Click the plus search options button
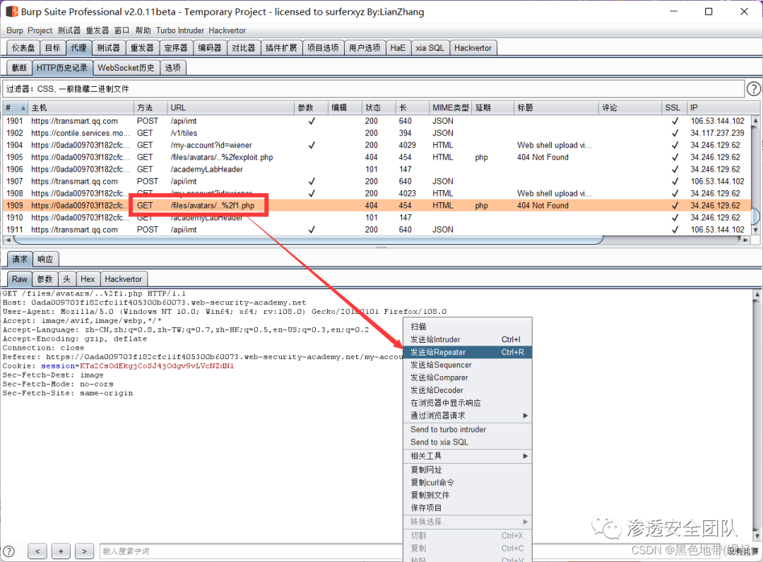This screenshot has height=562, width=763. [x=61, y=551]
